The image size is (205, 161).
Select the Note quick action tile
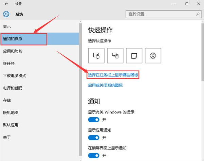(x=134, y=55)
